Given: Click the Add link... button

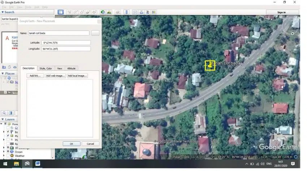Looking at the screenshot, I should (35, 76).
